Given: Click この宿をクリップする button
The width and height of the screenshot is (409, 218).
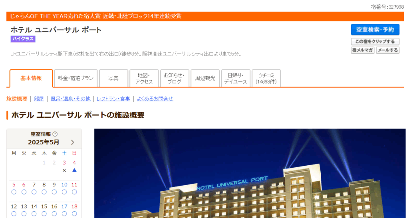Looking at the screenshot, I should (375, 42).
